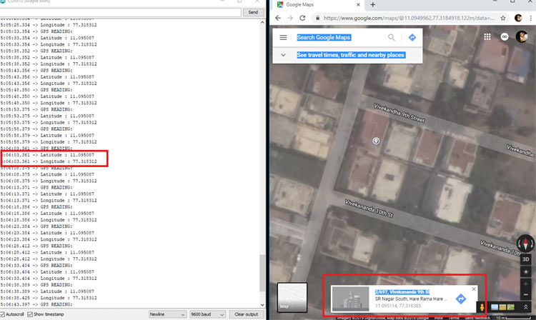Expand the travel times chevron
536x320 pixels.
tap(283, 55)
